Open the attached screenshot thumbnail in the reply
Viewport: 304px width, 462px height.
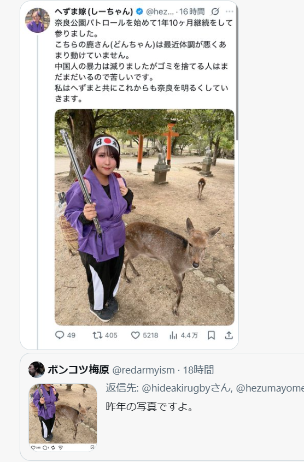pos(63,418)
